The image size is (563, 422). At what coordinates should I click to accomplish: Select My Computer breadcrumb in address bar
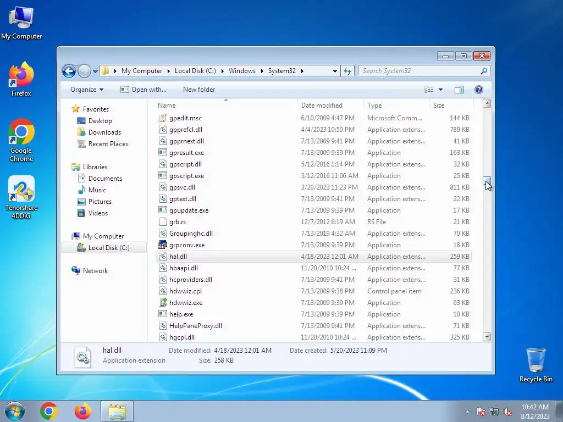142,71
